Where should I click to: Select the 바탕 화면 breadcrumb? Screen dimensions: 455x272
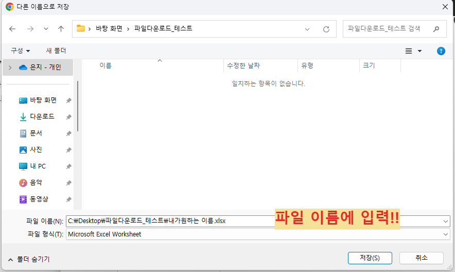click(109, 28)
